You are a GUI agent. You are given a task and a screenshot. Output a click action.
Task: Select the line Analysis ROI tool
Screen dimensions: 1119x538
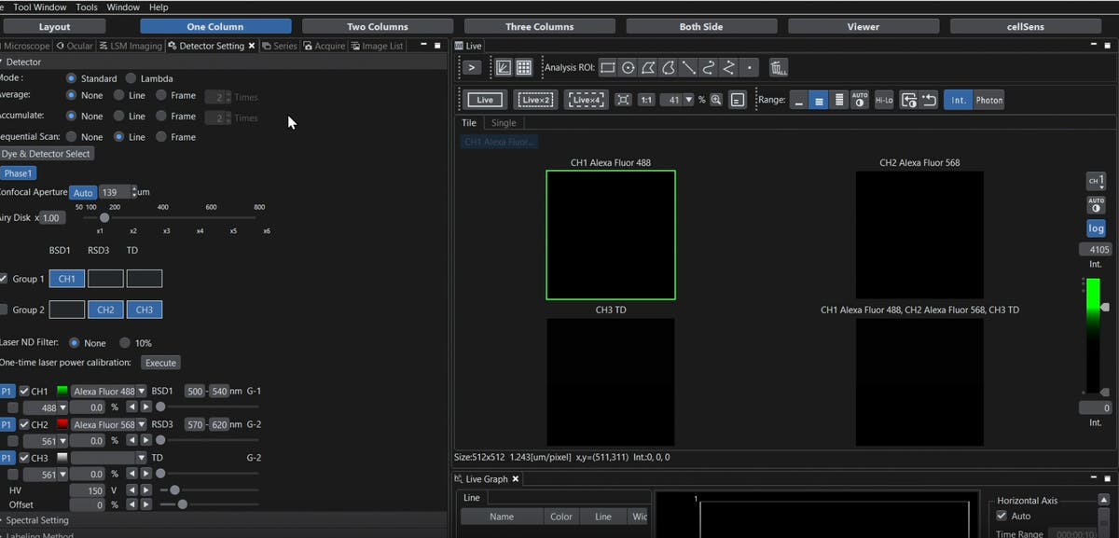pyautogui.click(x=687, y=67)
